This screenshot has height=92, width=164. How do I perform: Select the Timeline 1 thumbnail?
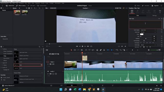coord(17,12)
